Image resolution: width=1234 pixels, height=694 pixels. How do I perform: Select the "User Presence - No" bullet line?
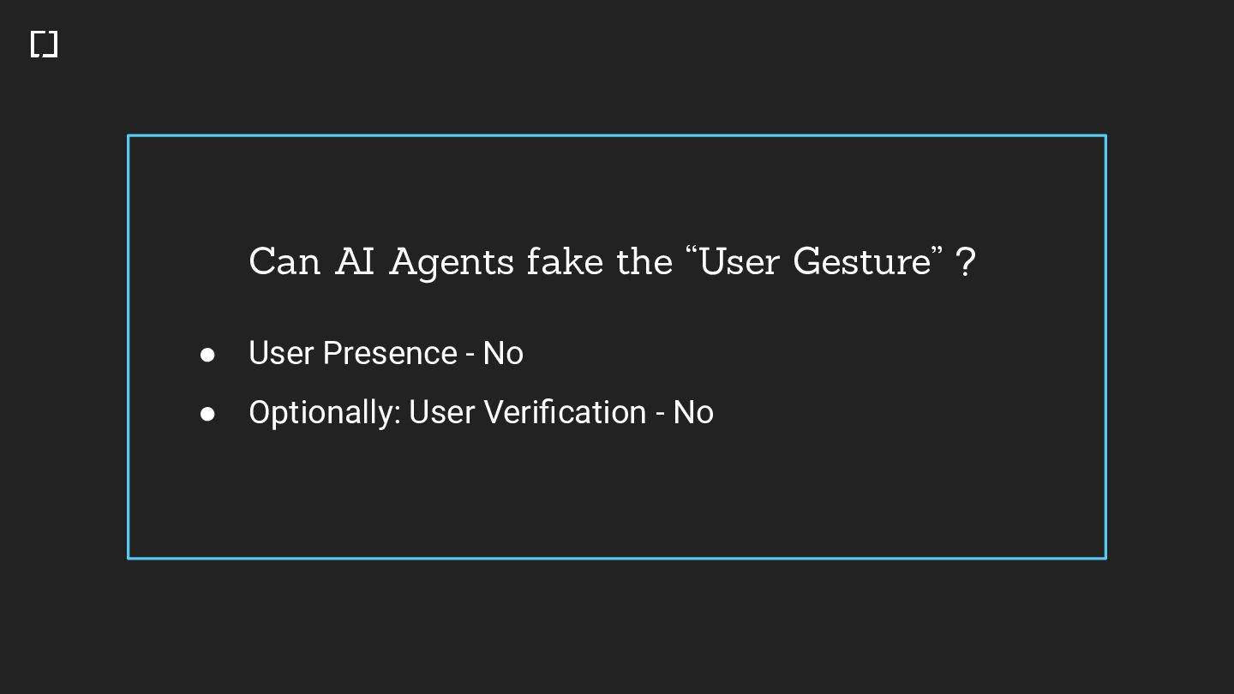[x=386, y=353]
